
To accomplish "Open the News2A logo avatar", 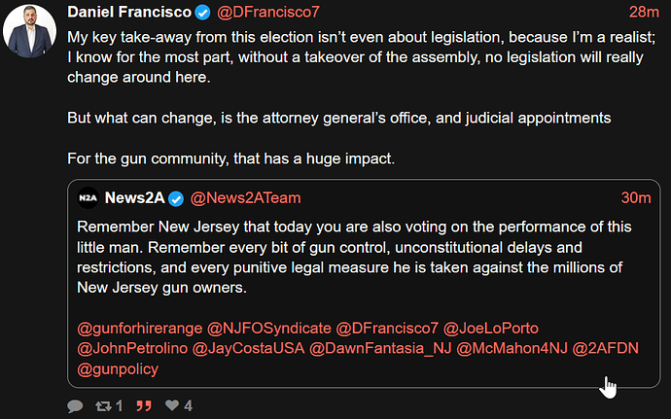I will click(88, 198).
